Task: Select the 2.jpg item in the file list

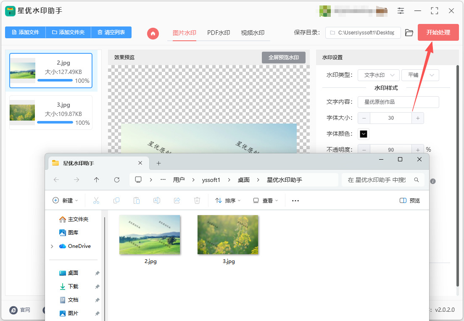Action: (51, 71)
